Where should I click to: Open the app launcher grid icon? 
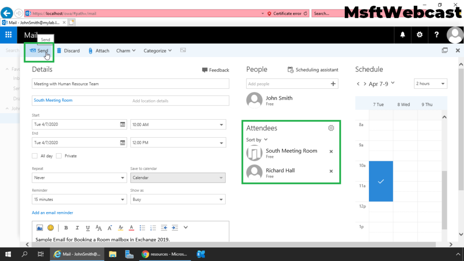point(8,34)
